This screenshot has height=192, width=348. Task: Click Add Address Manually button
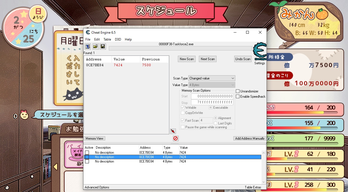click(x=250, y=138)
